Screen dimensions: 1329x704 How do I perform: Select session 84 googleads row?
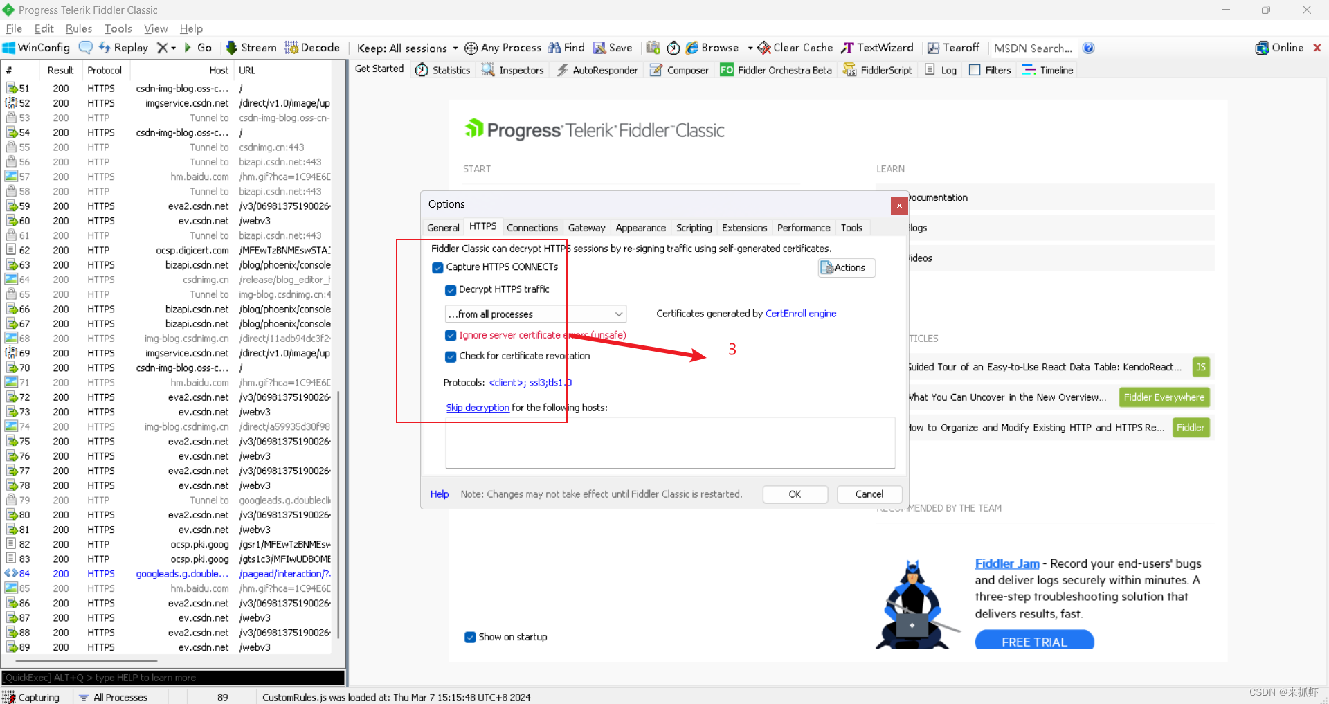click(x=168, y=574)
